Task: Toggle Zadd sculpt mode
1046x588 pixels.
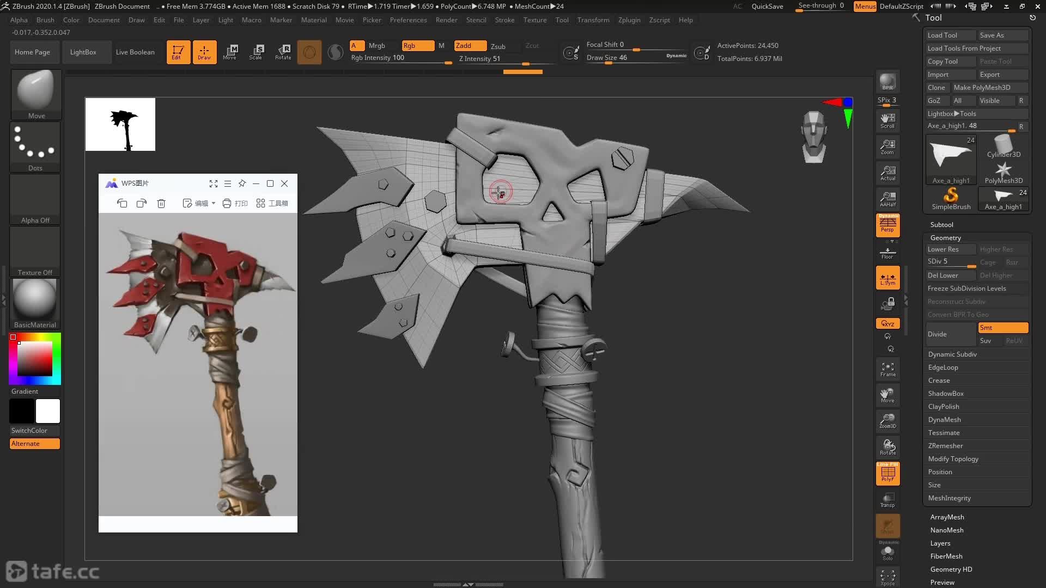Action: tap(470, 46)
